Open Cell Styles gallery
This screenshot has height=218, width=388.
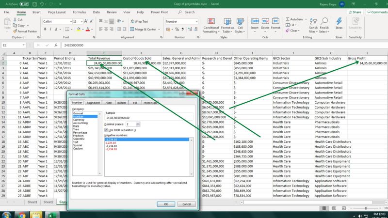(240, 26)
